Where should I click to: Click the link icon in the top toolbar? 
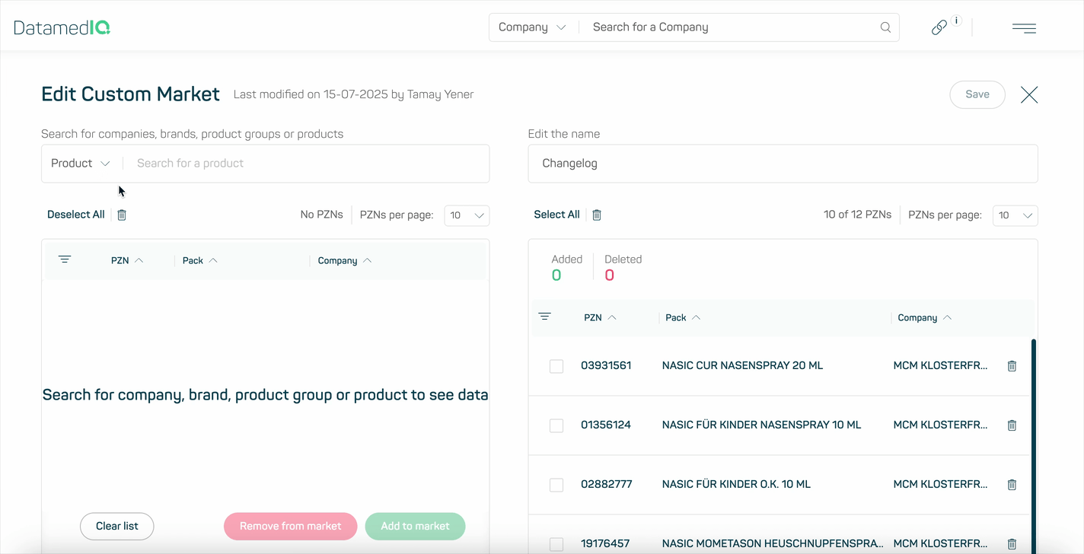point(939,27)
